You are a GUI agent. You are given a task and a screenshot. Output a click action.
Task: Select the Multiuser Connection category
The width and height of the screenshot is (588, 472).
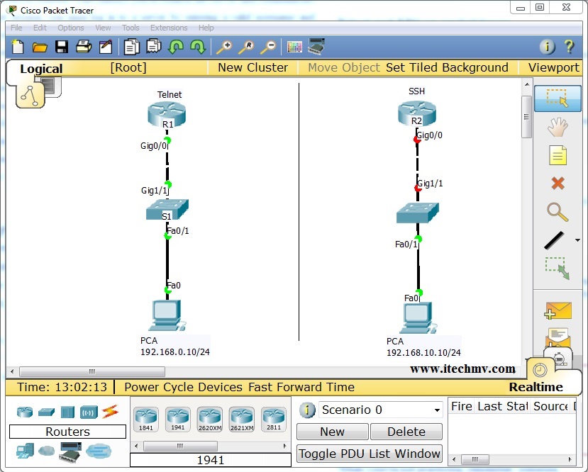pyautogui.click(x=99, y=451)
